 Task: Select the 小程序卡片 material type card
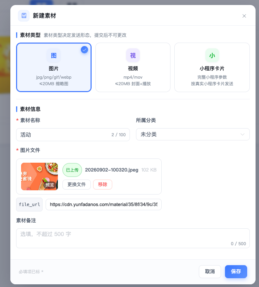212,68
